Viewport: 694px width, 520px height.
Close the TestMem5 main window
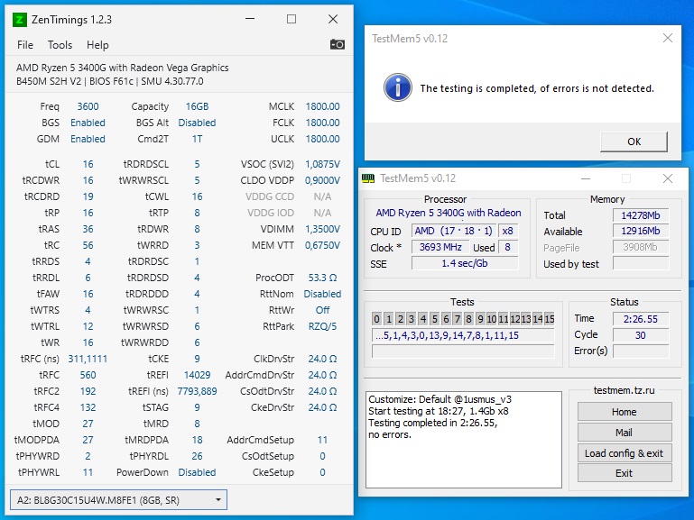tap(668, 178)
